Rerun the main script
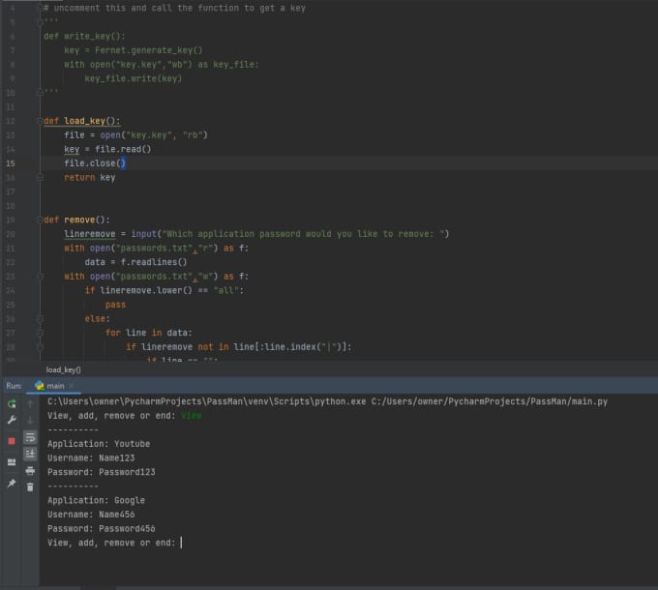The width and height of the screenshot is (658, 590). pyautogui.click(x=12, y=403)
